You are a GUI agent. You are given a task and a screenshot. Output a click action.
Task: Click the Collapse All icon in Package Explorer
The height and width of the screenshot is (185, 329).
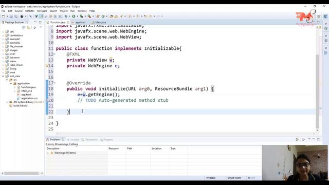coord(24,28)
